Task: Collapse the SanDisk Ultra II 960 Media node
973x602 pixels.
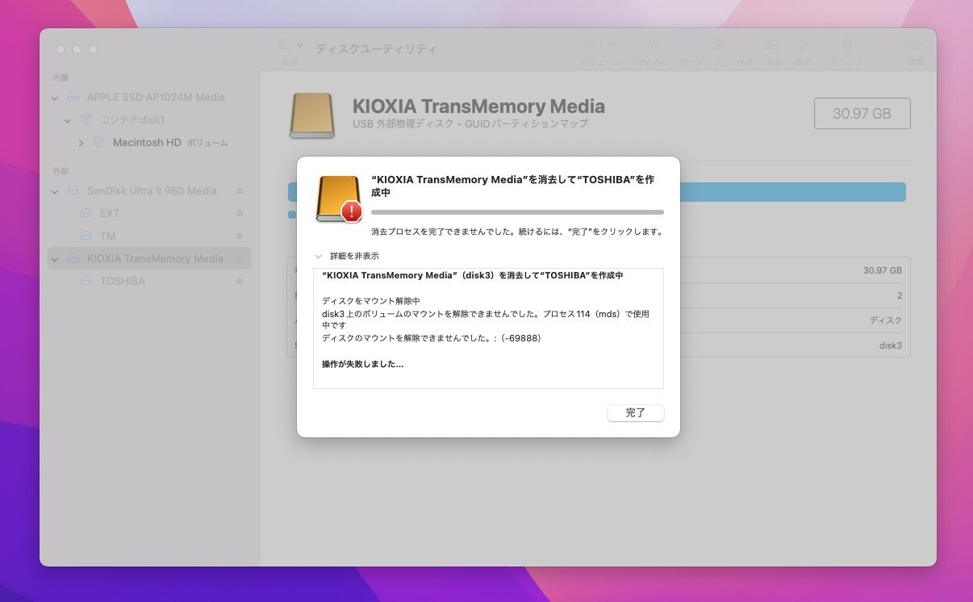Action: pyautogui.click(x=55, y=191)
